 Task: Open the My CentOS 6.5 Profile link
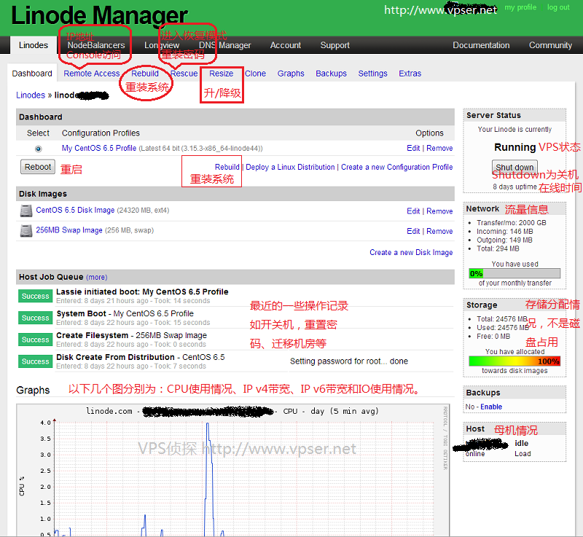coord(99,149)
